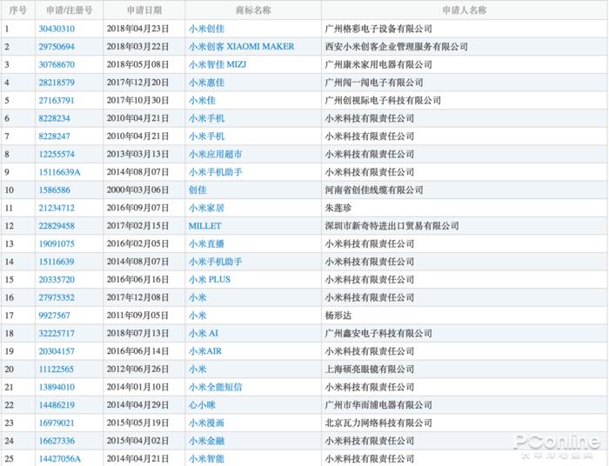Click registration number 30768670

pyautogui.click(x=57, y=64)
